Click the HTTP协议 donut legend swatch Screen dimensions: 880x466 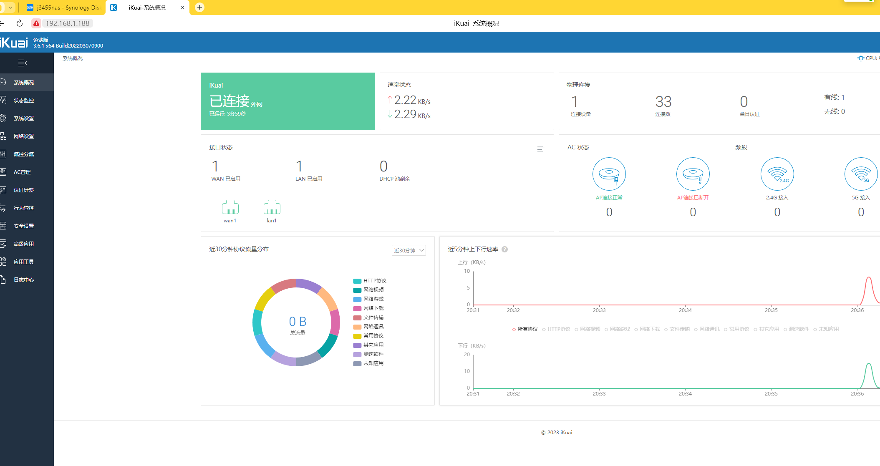pos(357,281)
